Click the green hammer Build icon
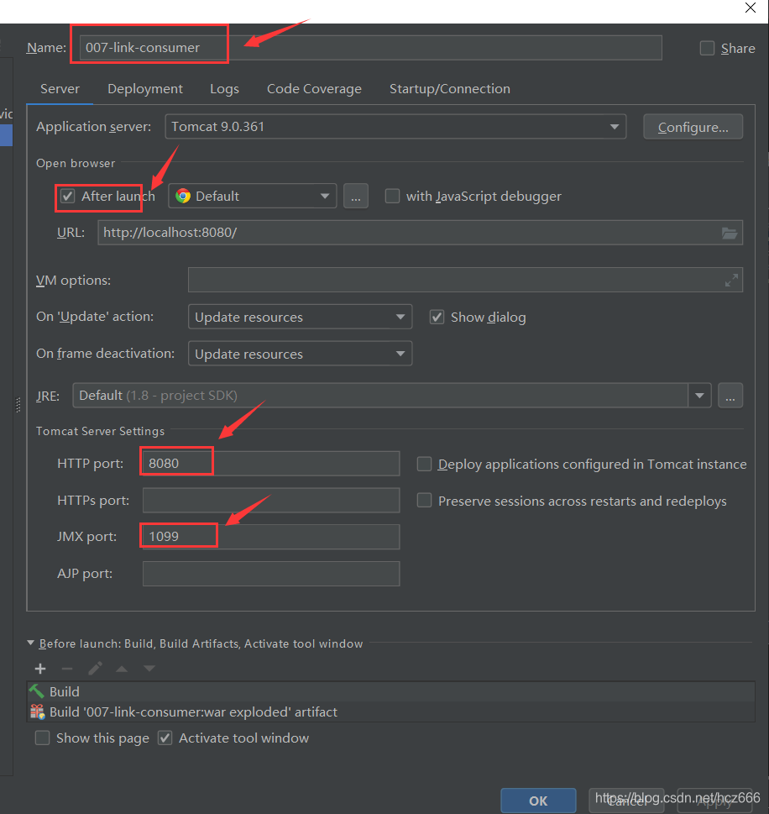Screen dimensions: 769x814 pyautogui.click(x=37, y=691)
